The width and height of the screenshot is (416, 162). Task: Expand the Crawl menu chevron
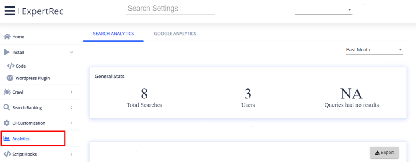click(71, 92)
